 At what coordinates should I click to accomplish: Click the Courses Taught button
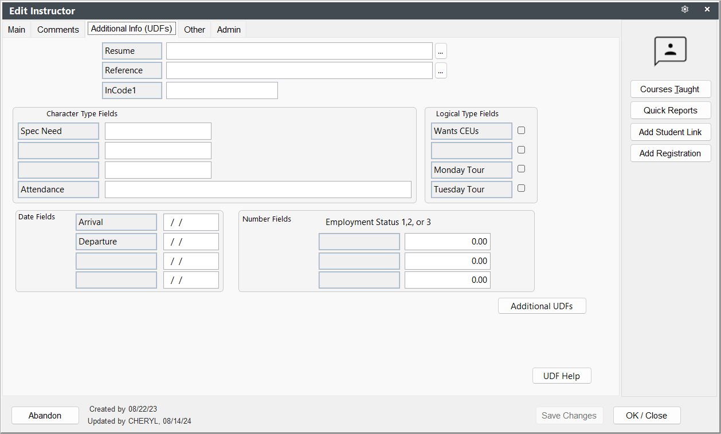click(x=671, y=89)
